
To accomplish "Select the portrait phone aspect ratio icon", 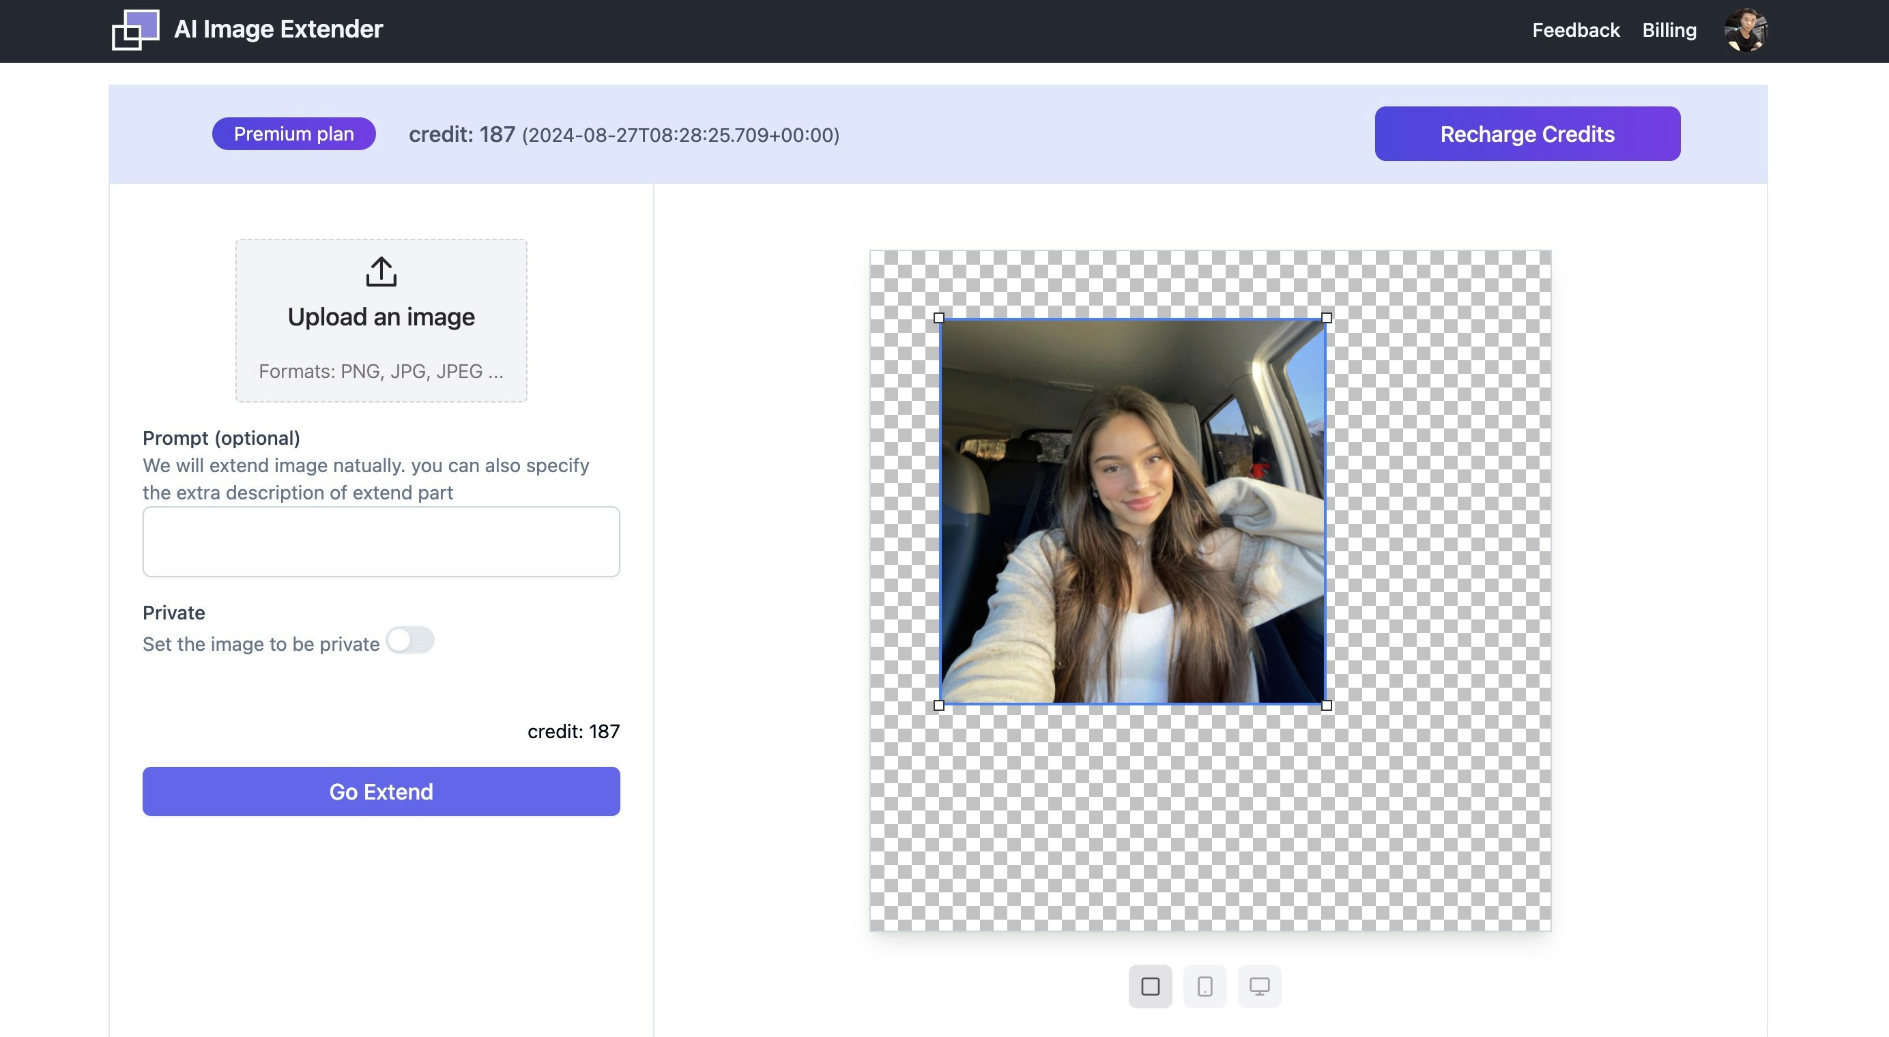I will 1204,987.
